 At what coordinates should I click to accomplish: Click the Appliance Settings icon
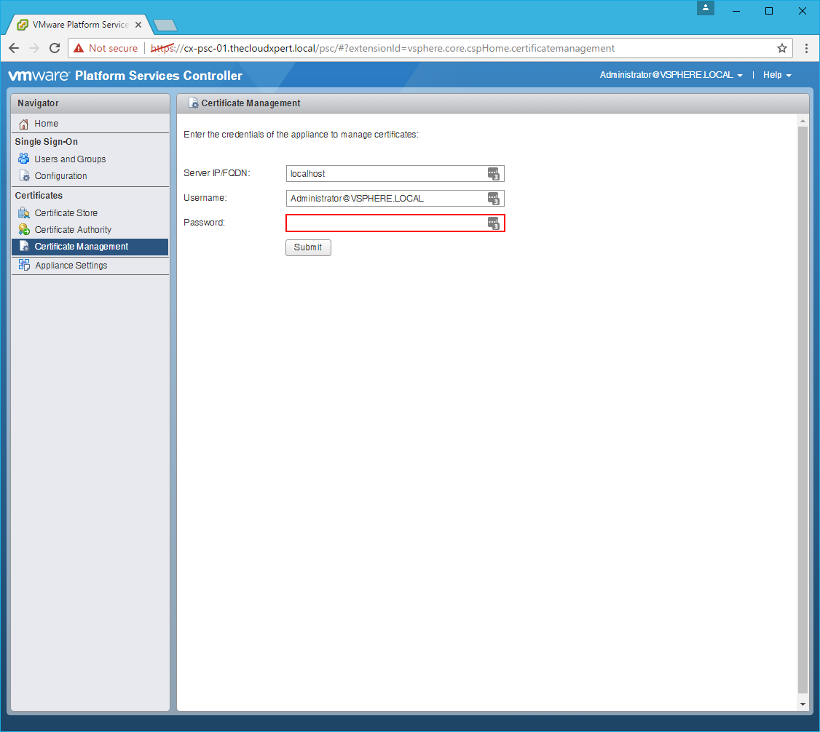click(24, 265)
